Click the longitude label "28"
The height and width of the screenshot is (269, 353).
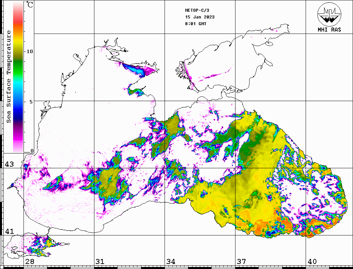30,262
